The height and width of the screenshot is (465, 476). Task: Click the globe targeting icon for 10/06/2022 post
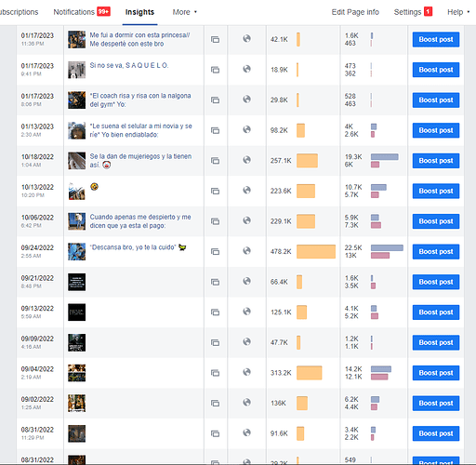(246, 220)
